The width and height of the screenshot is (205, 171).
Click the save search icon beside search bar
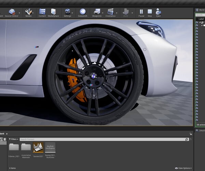tap(191, 139)
